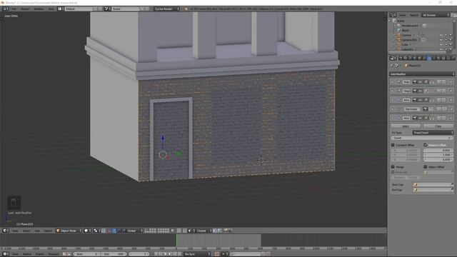Open the Playback menu in timeline
Viewport: 457px width, 257px height.
pos(53,254)
